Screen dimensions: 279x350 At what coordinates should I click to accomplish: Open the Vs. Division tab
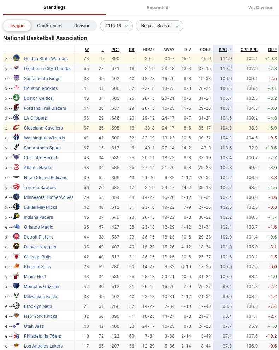click(261, 7)
